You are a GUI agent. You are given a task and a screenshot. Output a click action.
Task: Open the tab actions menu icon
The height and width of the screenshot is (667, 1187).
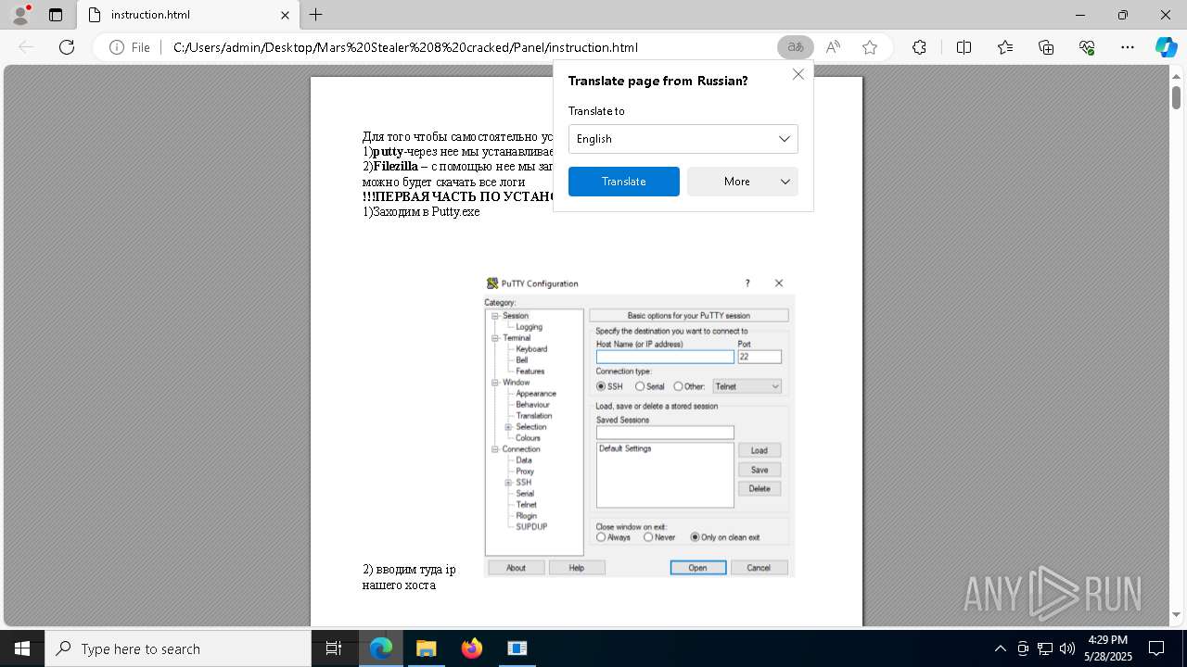(x=56, y=15)
